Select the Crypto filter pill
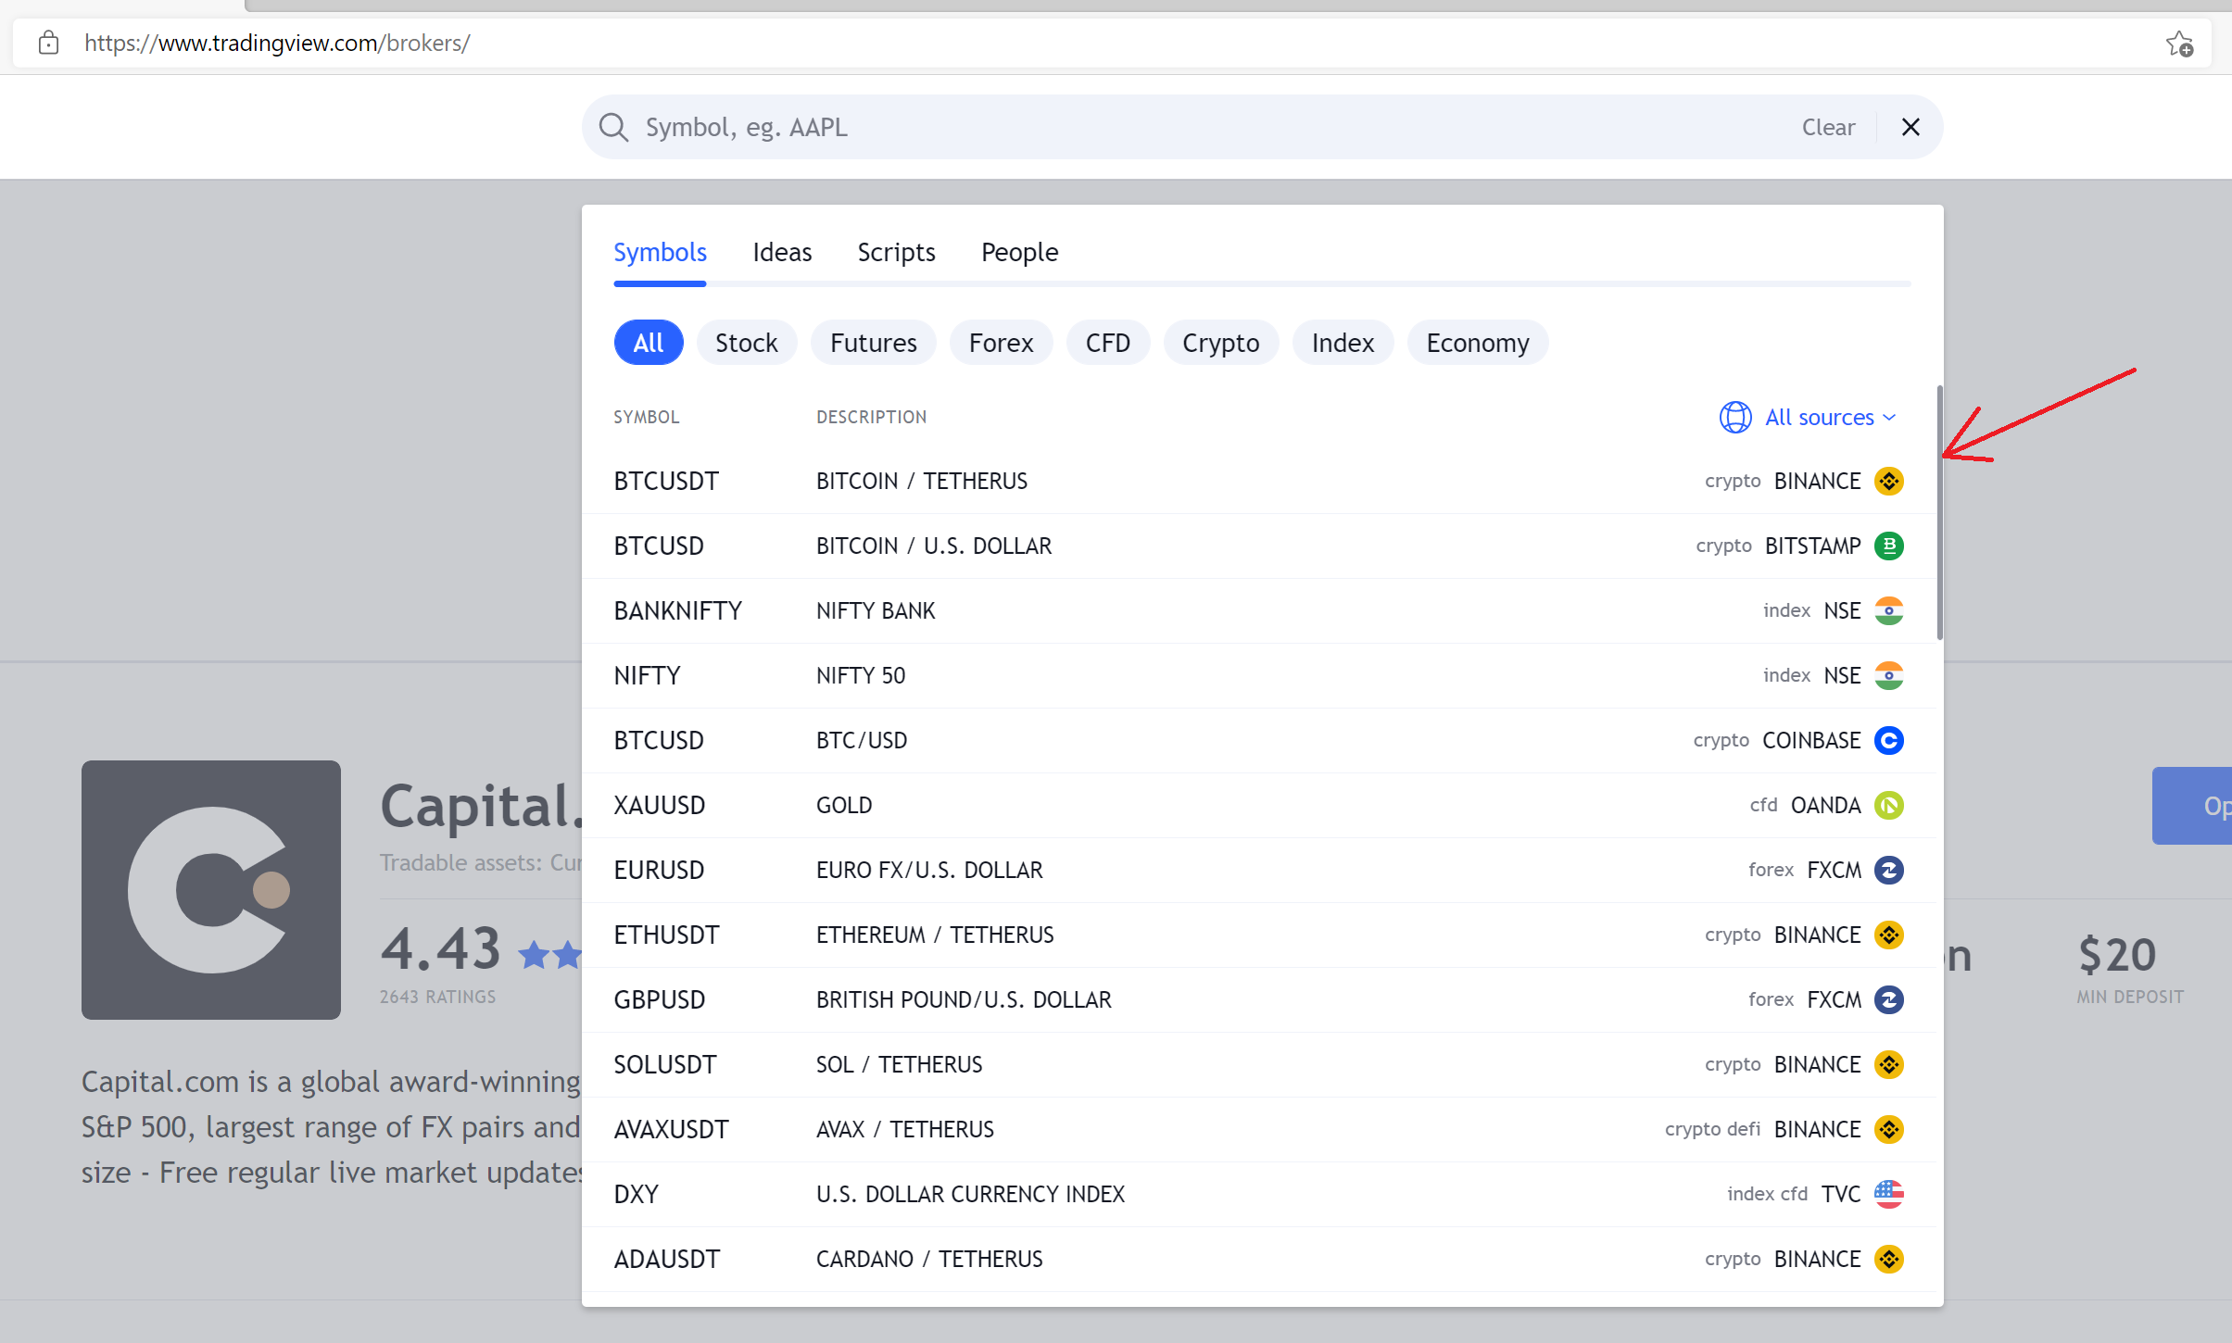 1220,342
